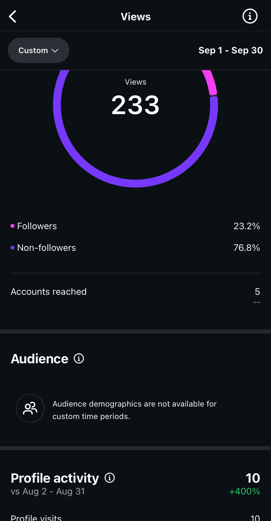
Task: Tap the purple Non-followers legend dot
Action: [12, 248]
